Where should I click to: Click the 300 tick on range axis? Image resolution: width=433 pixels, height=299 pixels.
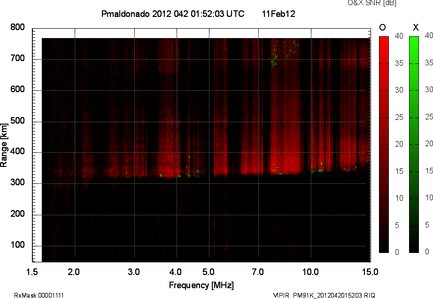[18, 183]
